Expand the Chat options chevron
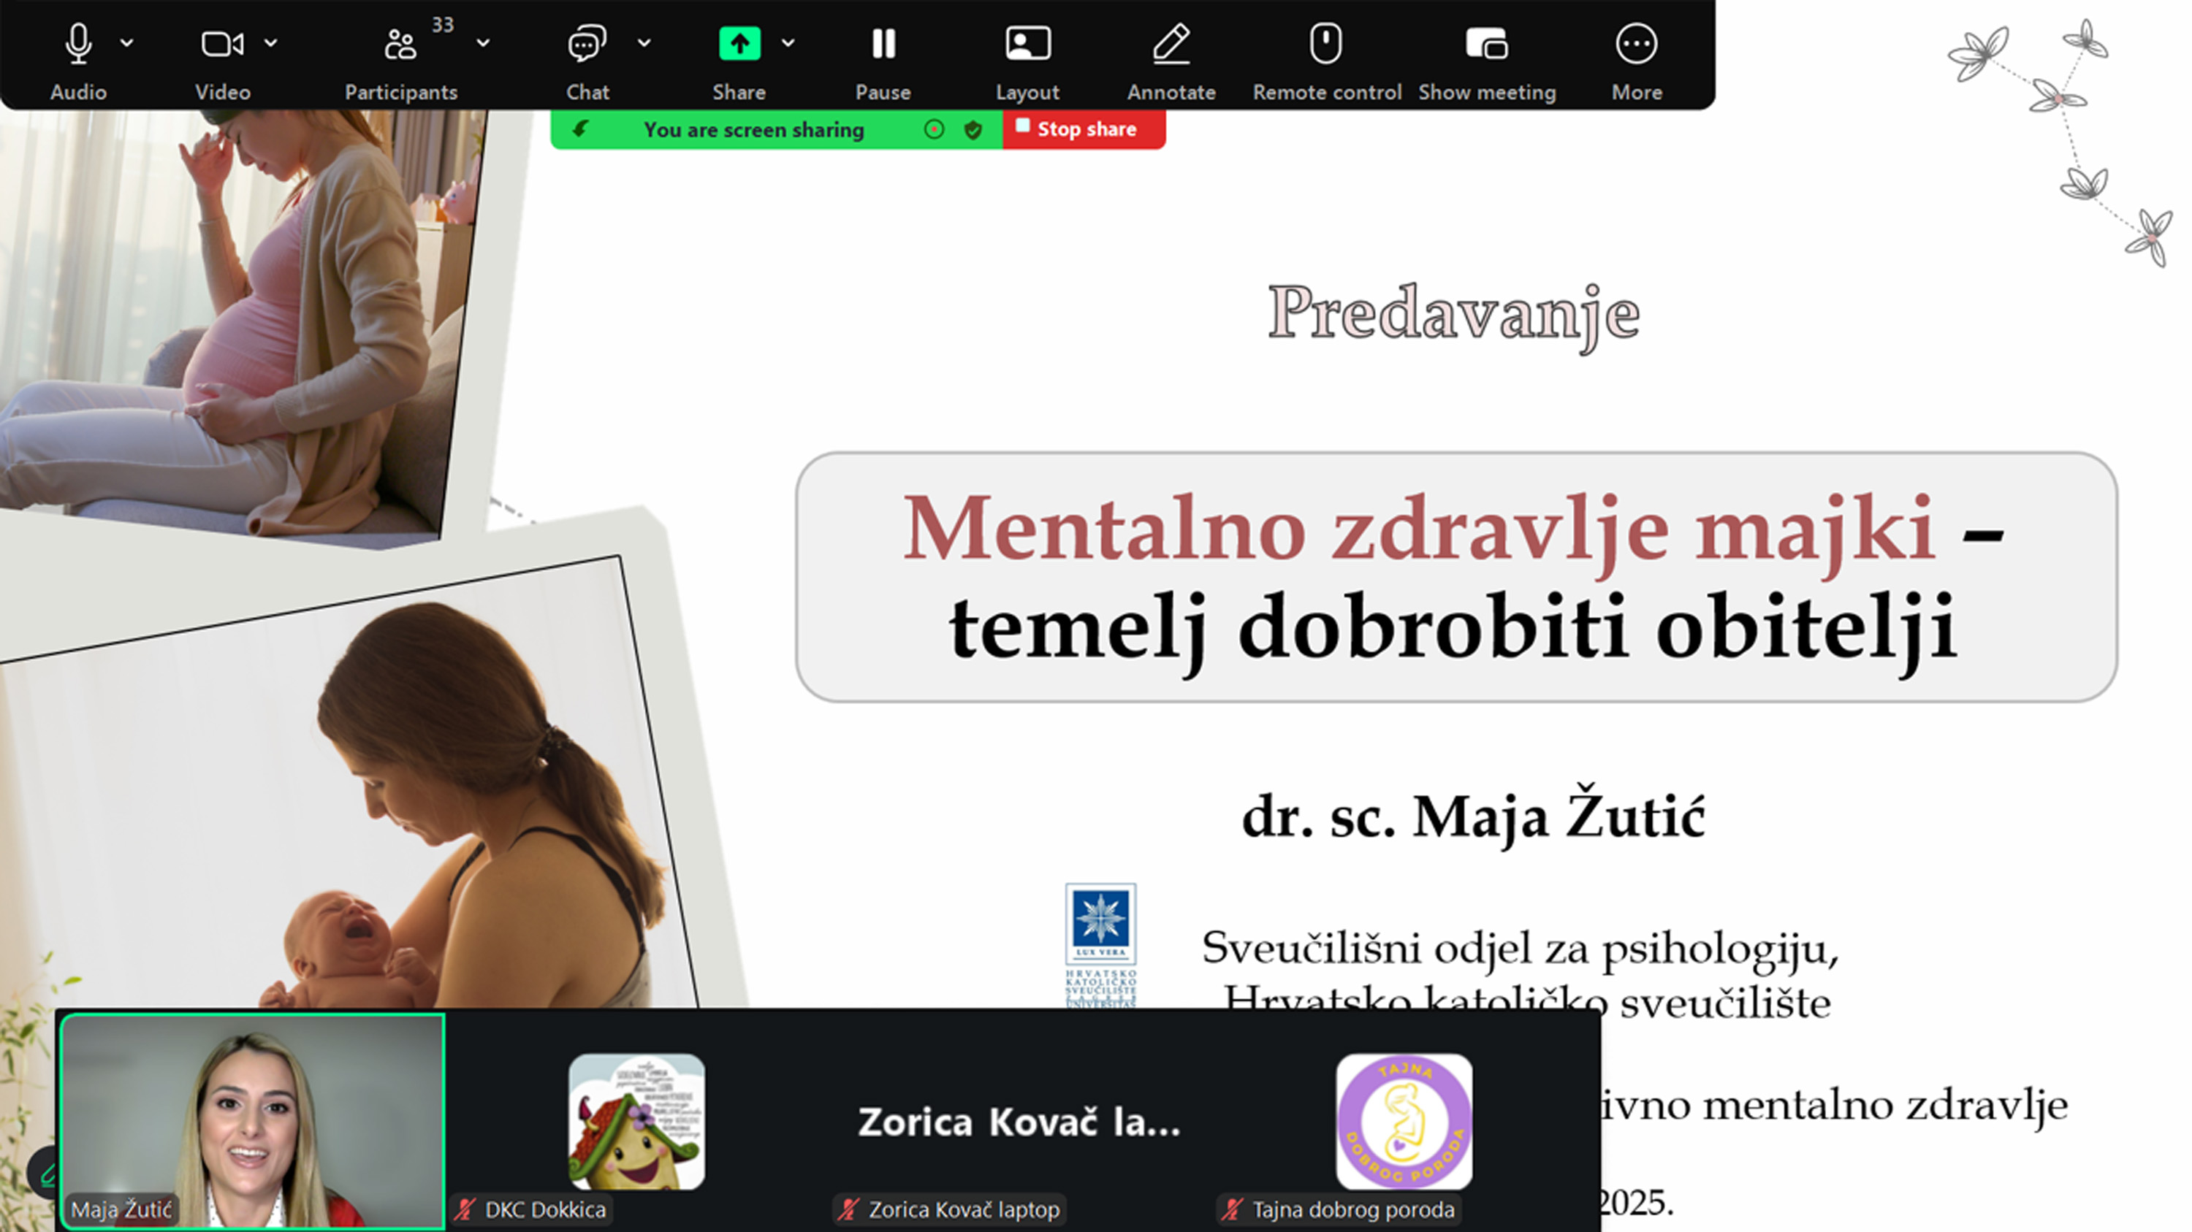This screenshot has width=2192, height=1232. pyautogui.click(x=644, y=42)
